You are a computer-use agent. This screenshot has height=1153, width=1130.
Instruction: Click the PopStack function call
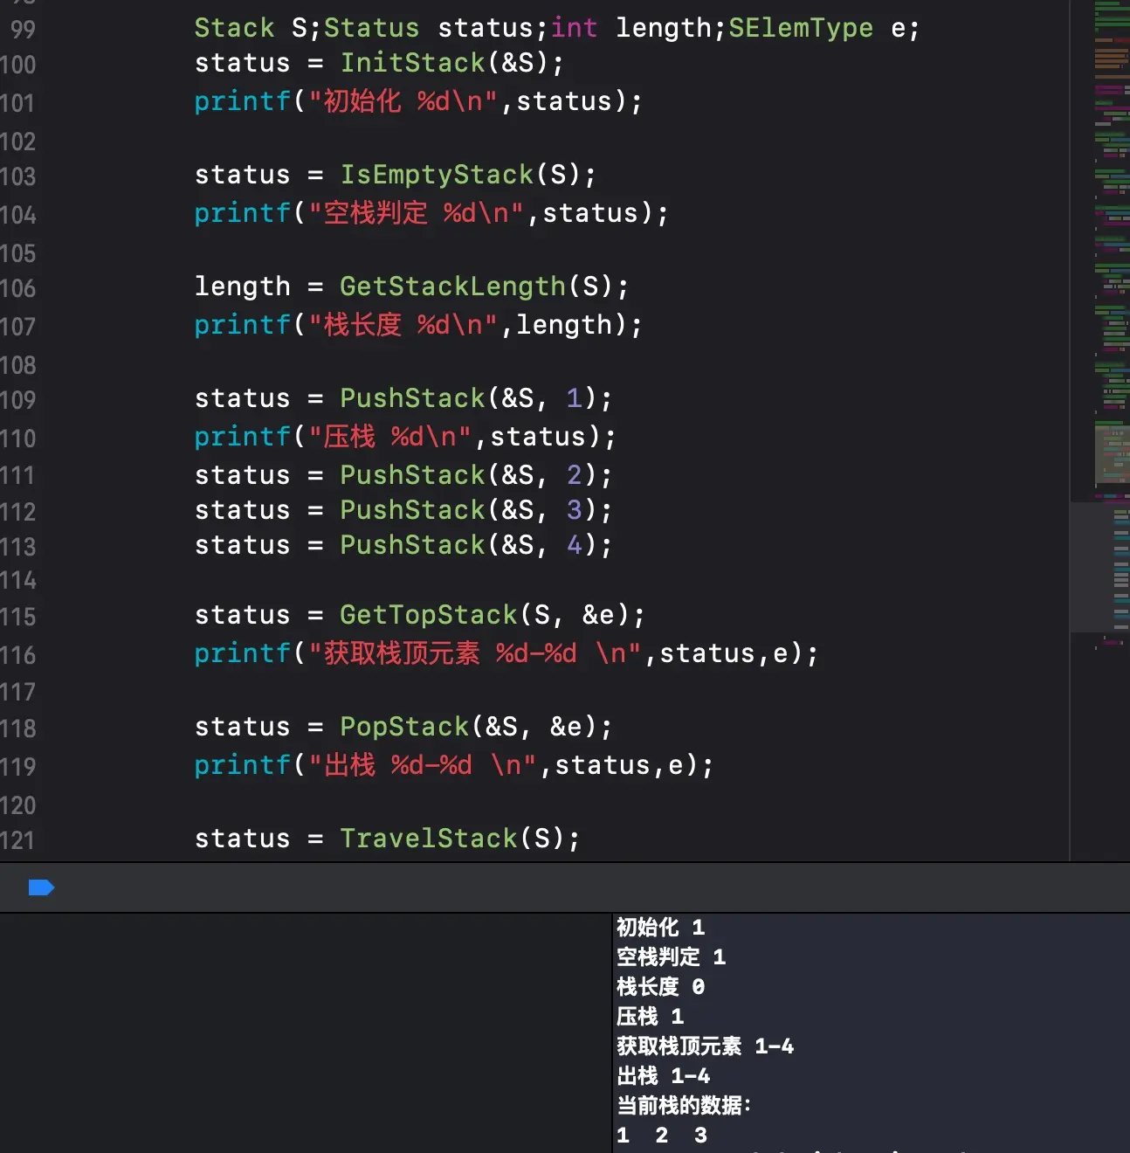tap(404, 727)
